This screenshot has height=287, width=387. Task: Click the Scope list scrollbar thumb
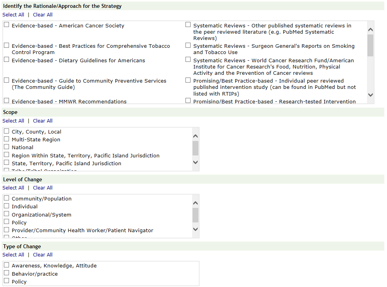click(x=196, y=148)
